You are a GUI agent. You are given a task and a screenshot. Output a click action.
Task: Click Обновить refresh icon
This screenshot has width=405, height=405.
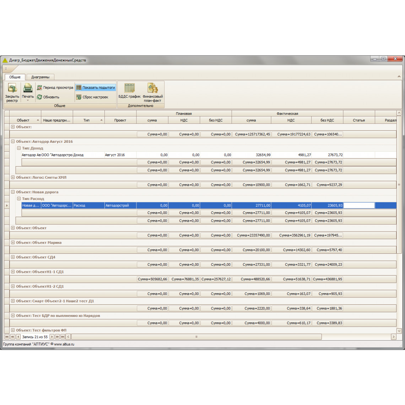39,97
